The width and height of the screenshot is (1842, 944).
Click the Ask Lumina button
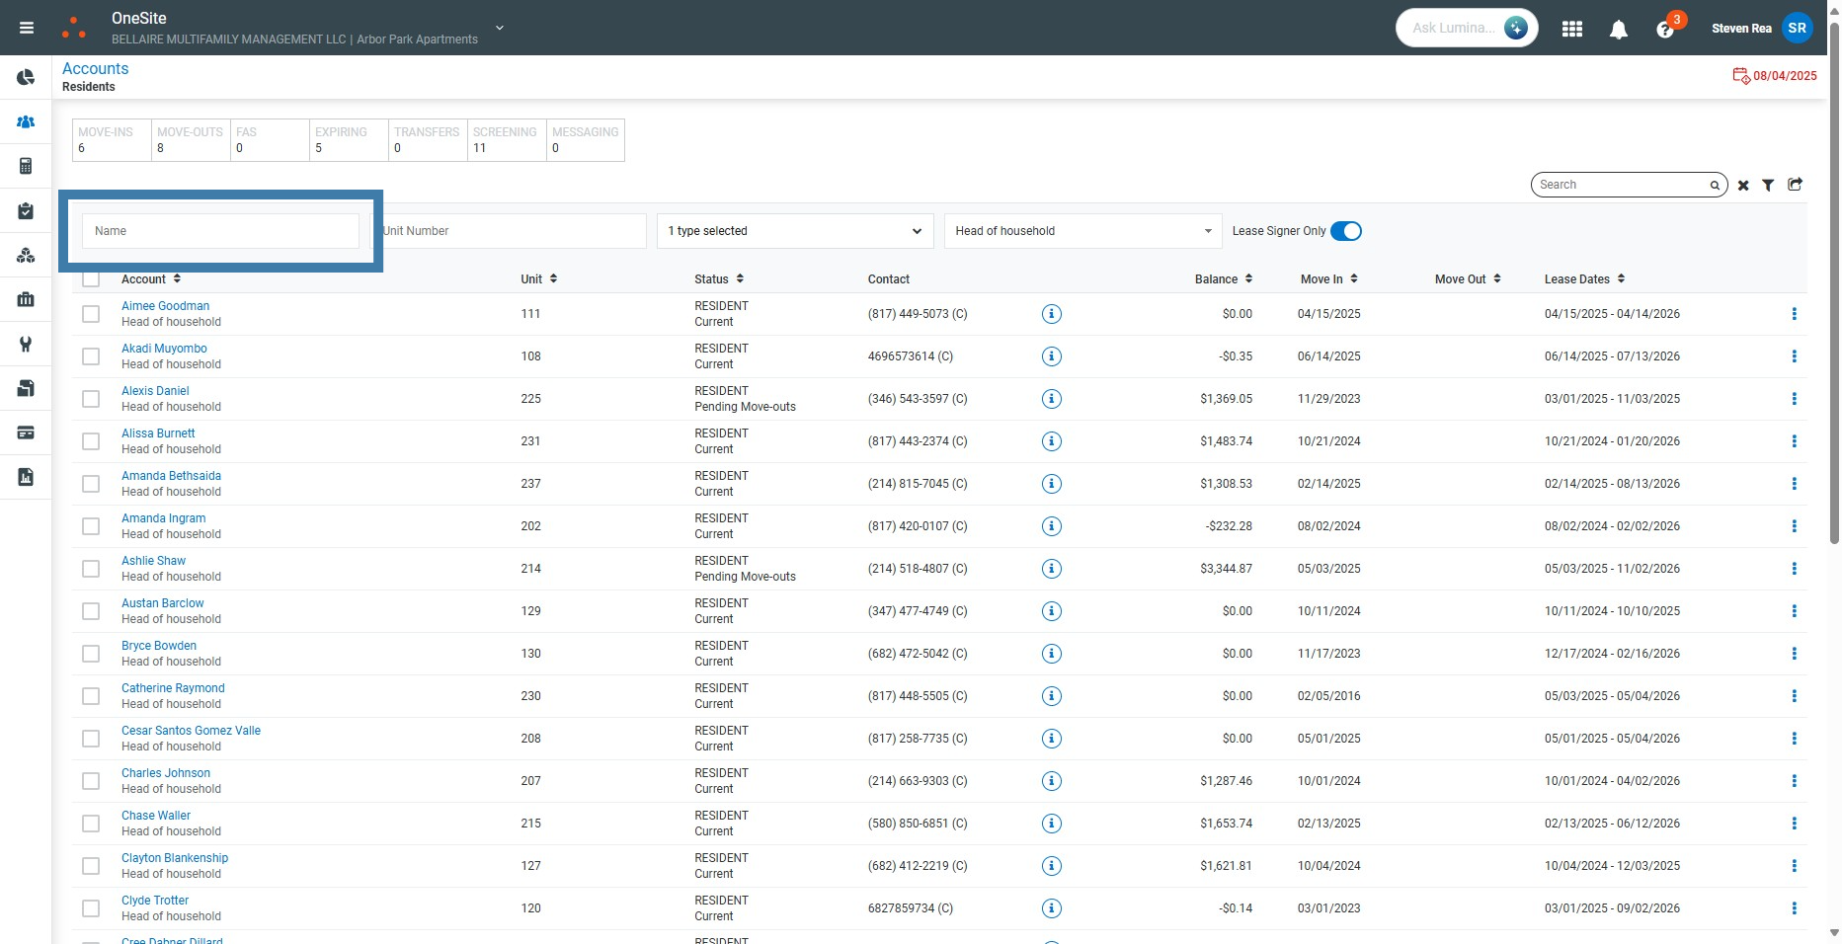1468,28
